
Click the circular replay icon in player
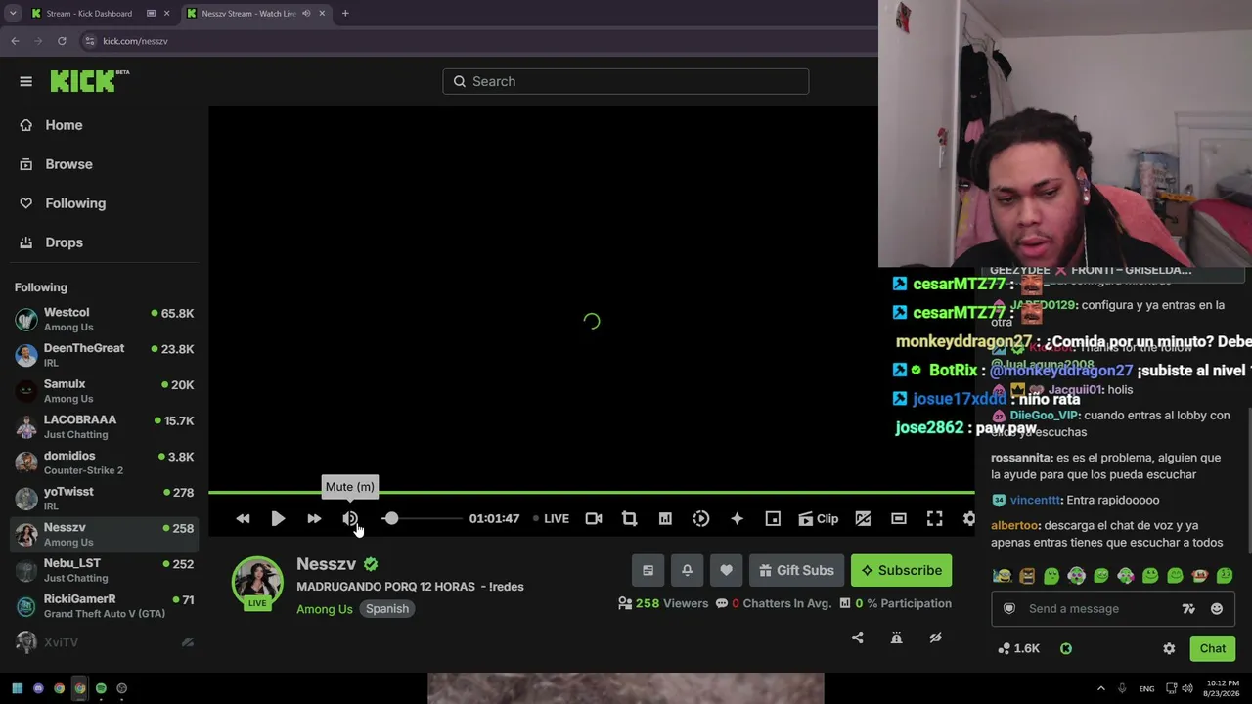[x=701, y=518]
